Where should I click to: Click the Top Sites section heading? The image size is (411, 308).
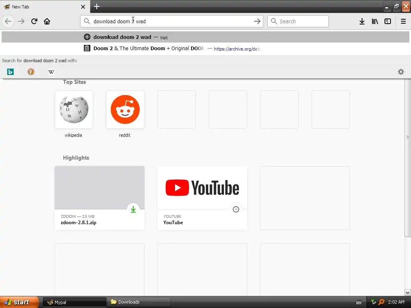(x=74, y=82)
